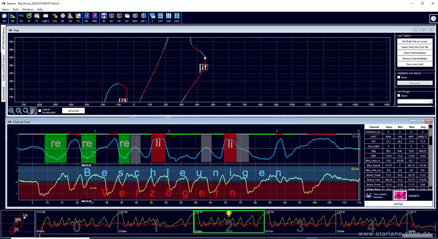The width and height of the screenshot is (438, 239).
Task: Click the Save new track button
Action: 415,64
